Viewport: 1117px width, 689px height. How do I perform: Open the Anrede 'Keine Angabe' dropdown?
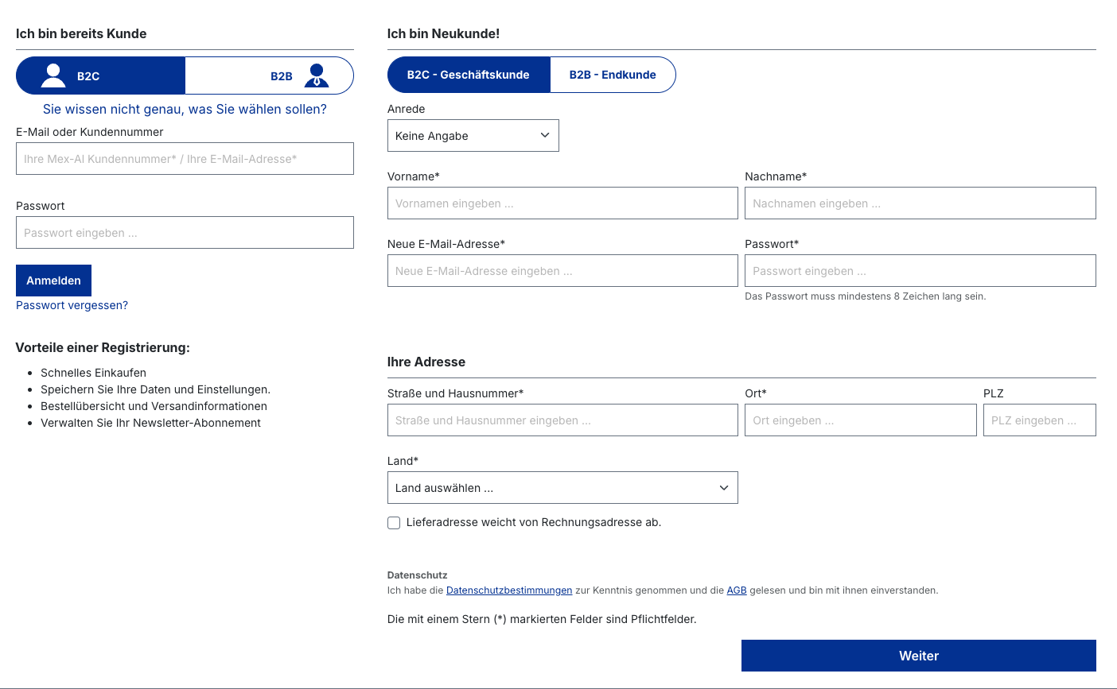click(x=473, y=136)
